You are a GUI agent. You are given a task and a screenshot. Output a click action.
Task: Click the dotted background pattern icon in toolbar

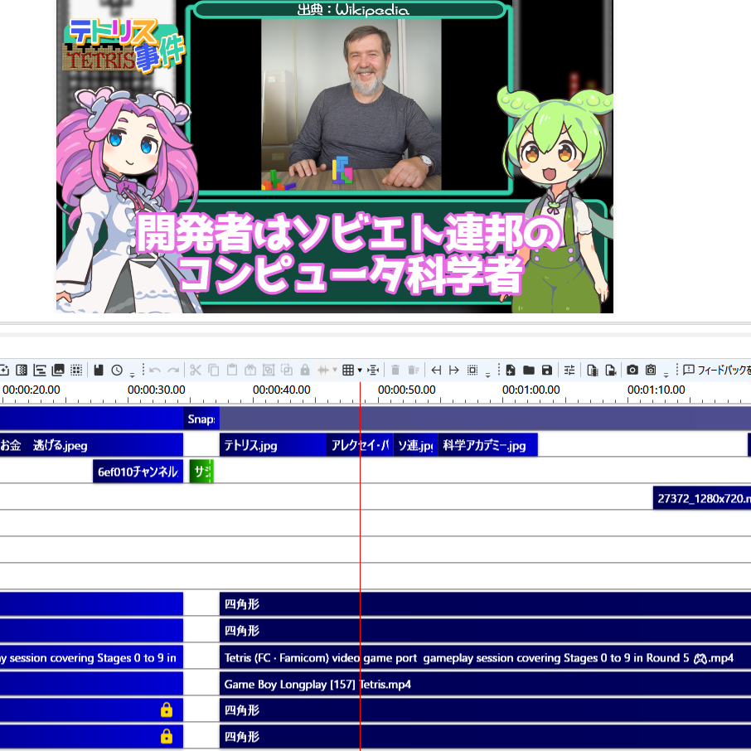(22, 370)
